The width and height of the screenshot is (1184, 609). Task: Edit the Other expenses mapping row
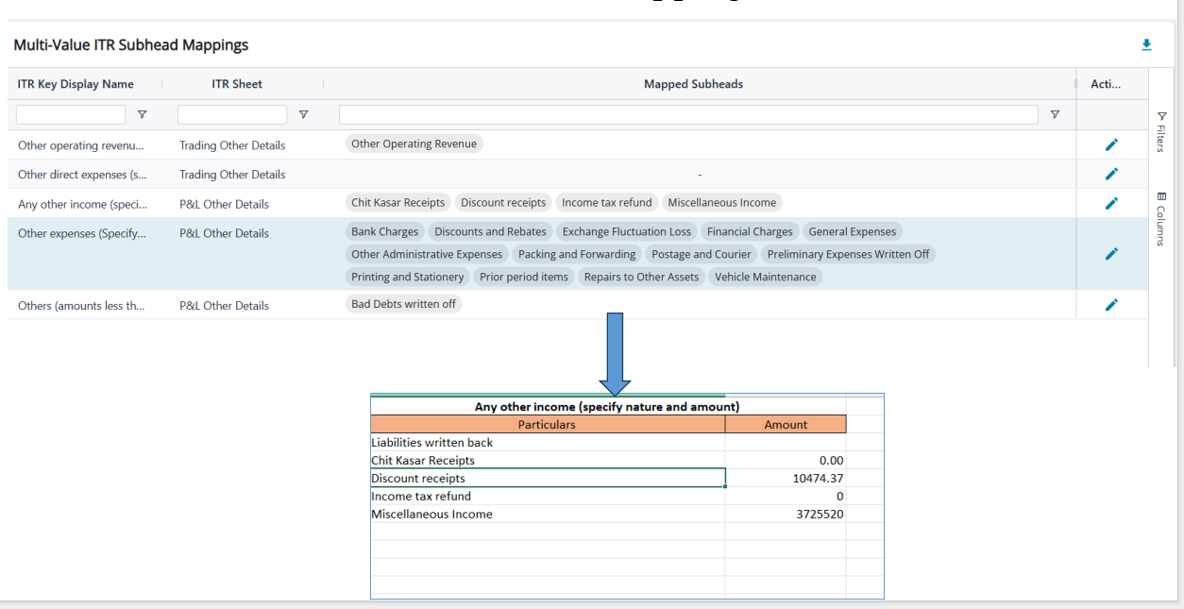tap(1111, 254)
